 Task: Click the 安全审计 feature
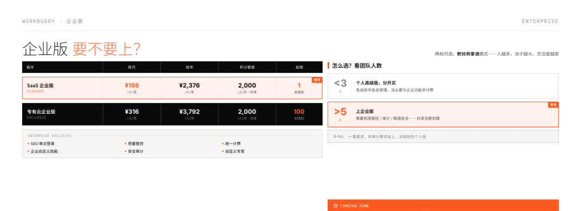135,151
